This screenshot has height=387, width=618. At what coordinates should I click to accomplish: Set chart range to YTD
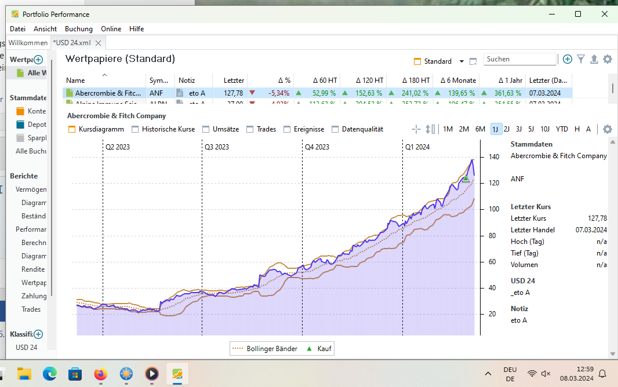pyautogui.click(x=562, y=129)
